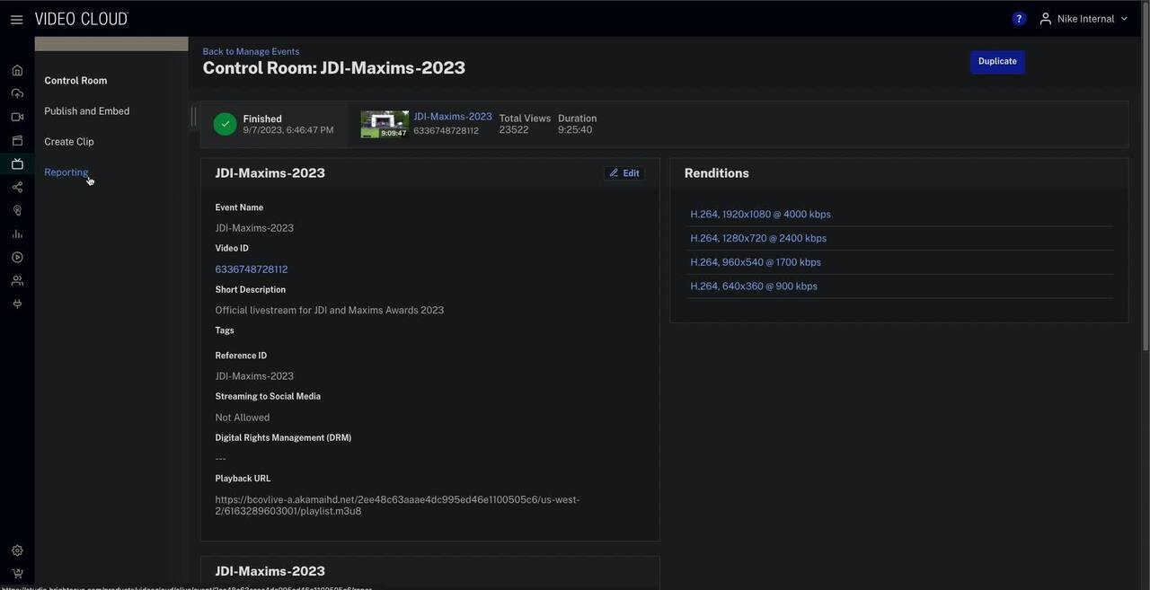Select the 1920x1080 @ 4000 kbps rendition

pos(760,215)
